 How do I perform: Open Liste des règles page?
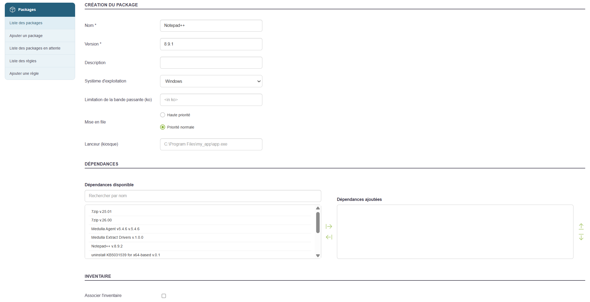coord(23,61)
